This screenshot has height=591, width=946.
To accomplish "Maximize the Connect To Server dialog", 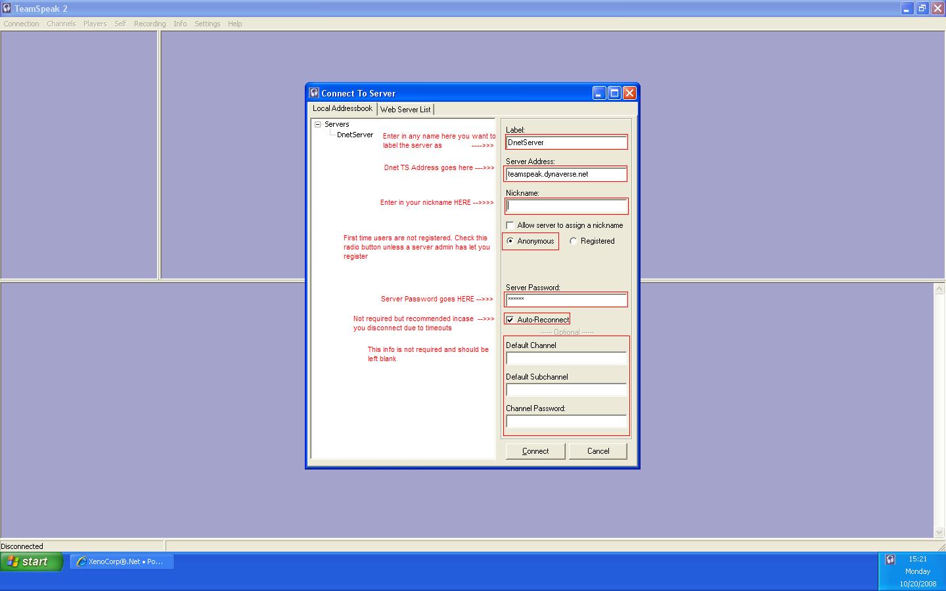I will 614,93.
